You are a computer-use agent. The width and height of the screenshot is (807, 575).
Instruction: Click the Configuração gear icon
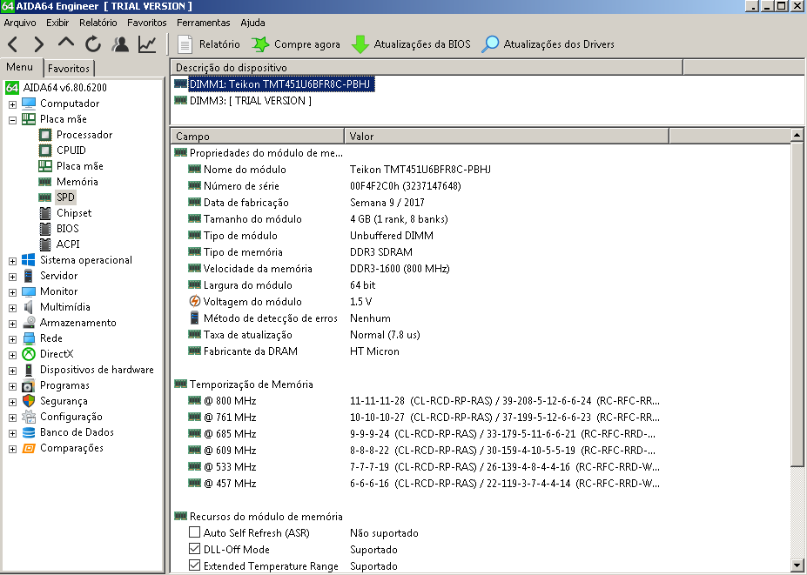pyautogui.click(x=29, y=417)
